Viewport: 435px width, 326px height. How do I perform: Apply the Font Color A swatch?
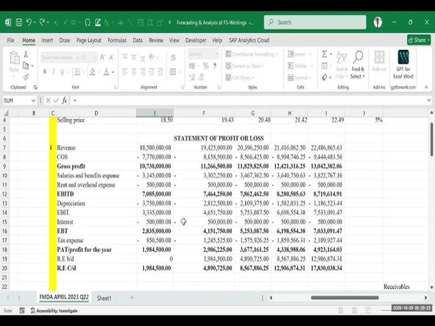pyautogui.click(x=106, y=72)
